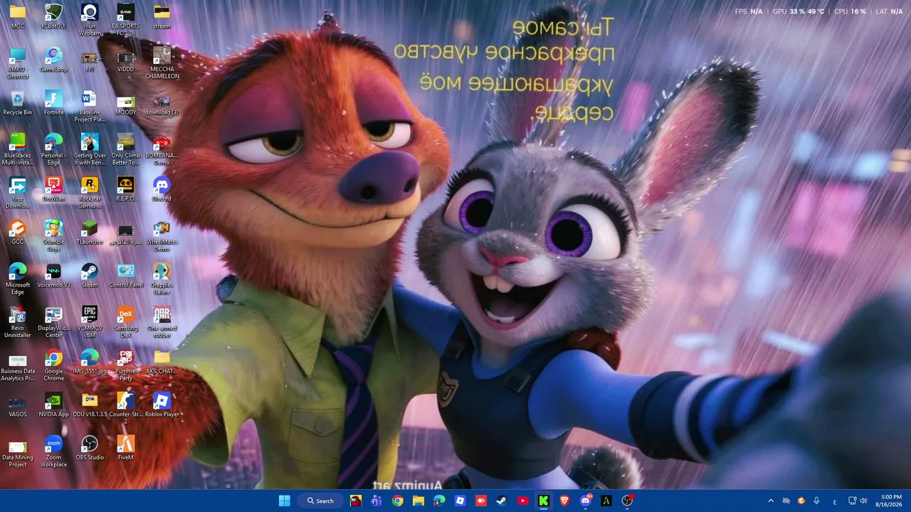Viewport: 911px width, 512px height.
Task: Select the Pummel Party desktop icon
Action: point(126,366)
